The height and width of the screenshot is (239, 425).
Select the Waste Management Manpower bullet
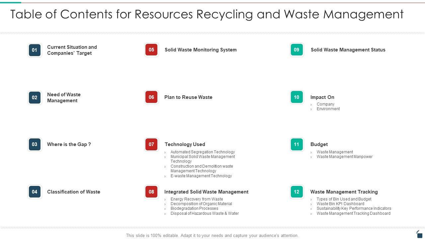(x=344, y=157)
